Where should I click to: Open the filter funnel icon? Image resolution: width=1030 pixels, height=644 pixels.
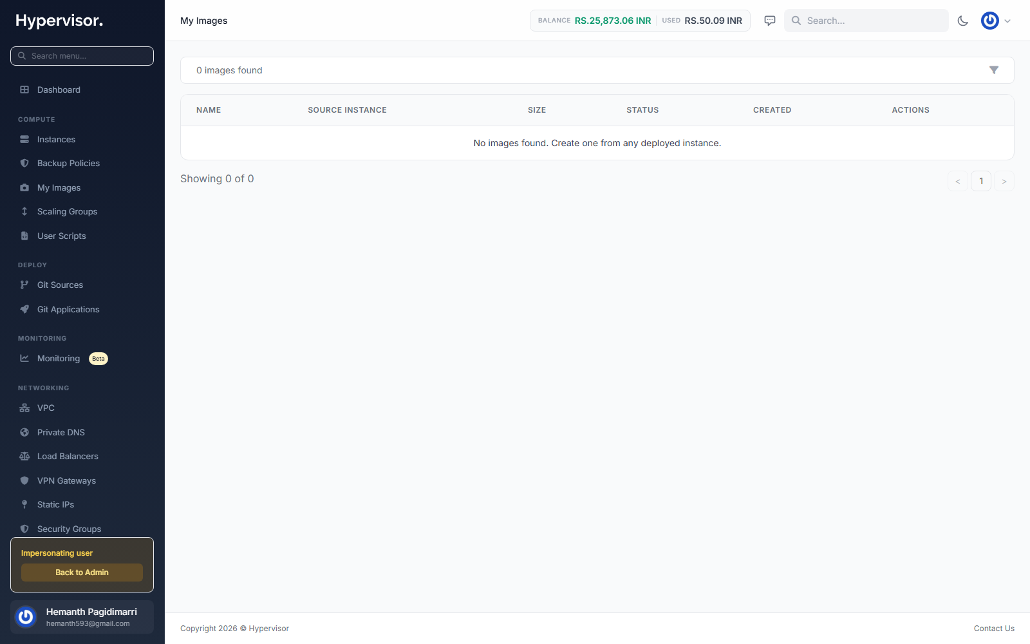pyautogui.click(x=994, y=70)
